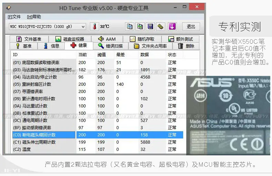Click data value 158 in row C0
The height and width of the screenshot is (176, 272).
(x=144, y=135)
